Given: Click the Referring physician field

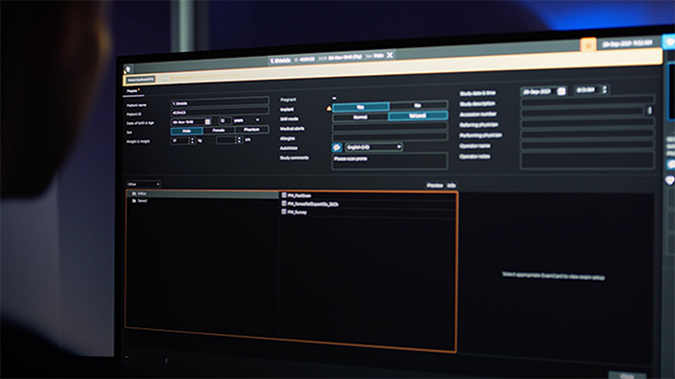Looking at the screenshot, I should pyautogui.click(x=588, y=122).
